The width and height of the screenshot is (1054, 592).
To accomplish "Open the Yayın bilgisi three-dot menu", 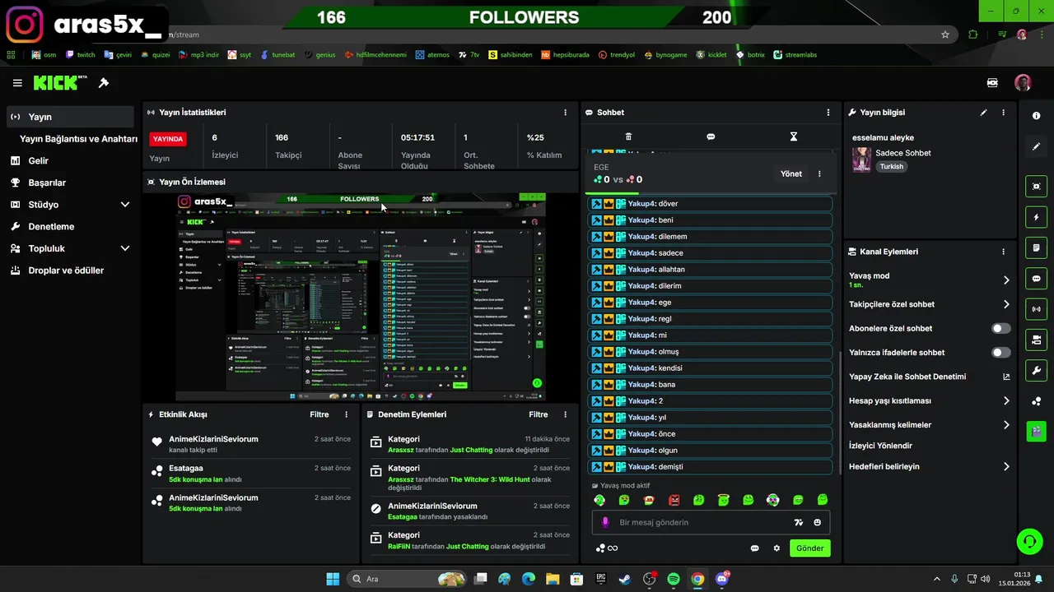I will coord(1003,113).
